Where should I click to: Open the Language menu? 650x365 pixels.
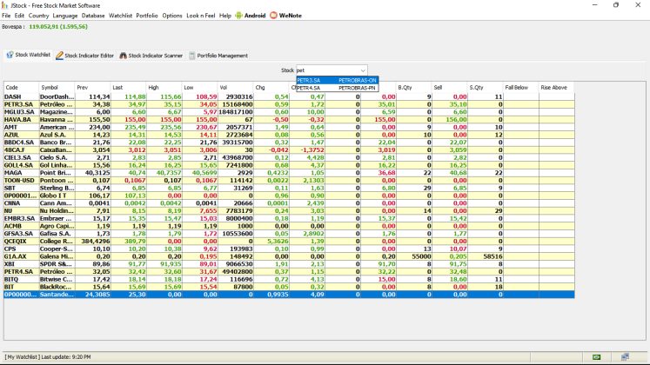coord(65,16)
